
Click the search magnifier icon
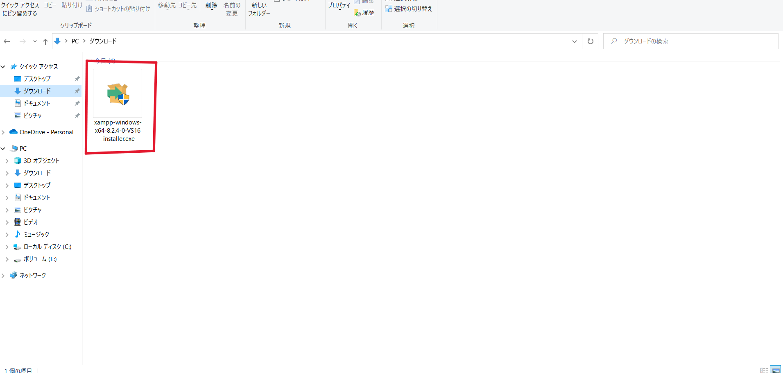click(613, 41)
